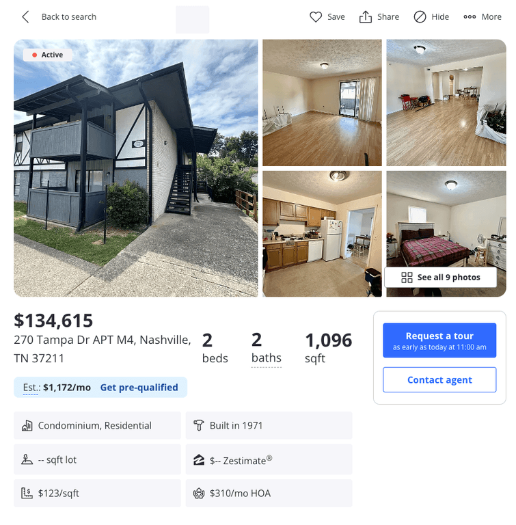The image size is (516, 525).
Task: Open the kitchen photo thumbnail
Action: pyautogui.click(x=322, y=234)
